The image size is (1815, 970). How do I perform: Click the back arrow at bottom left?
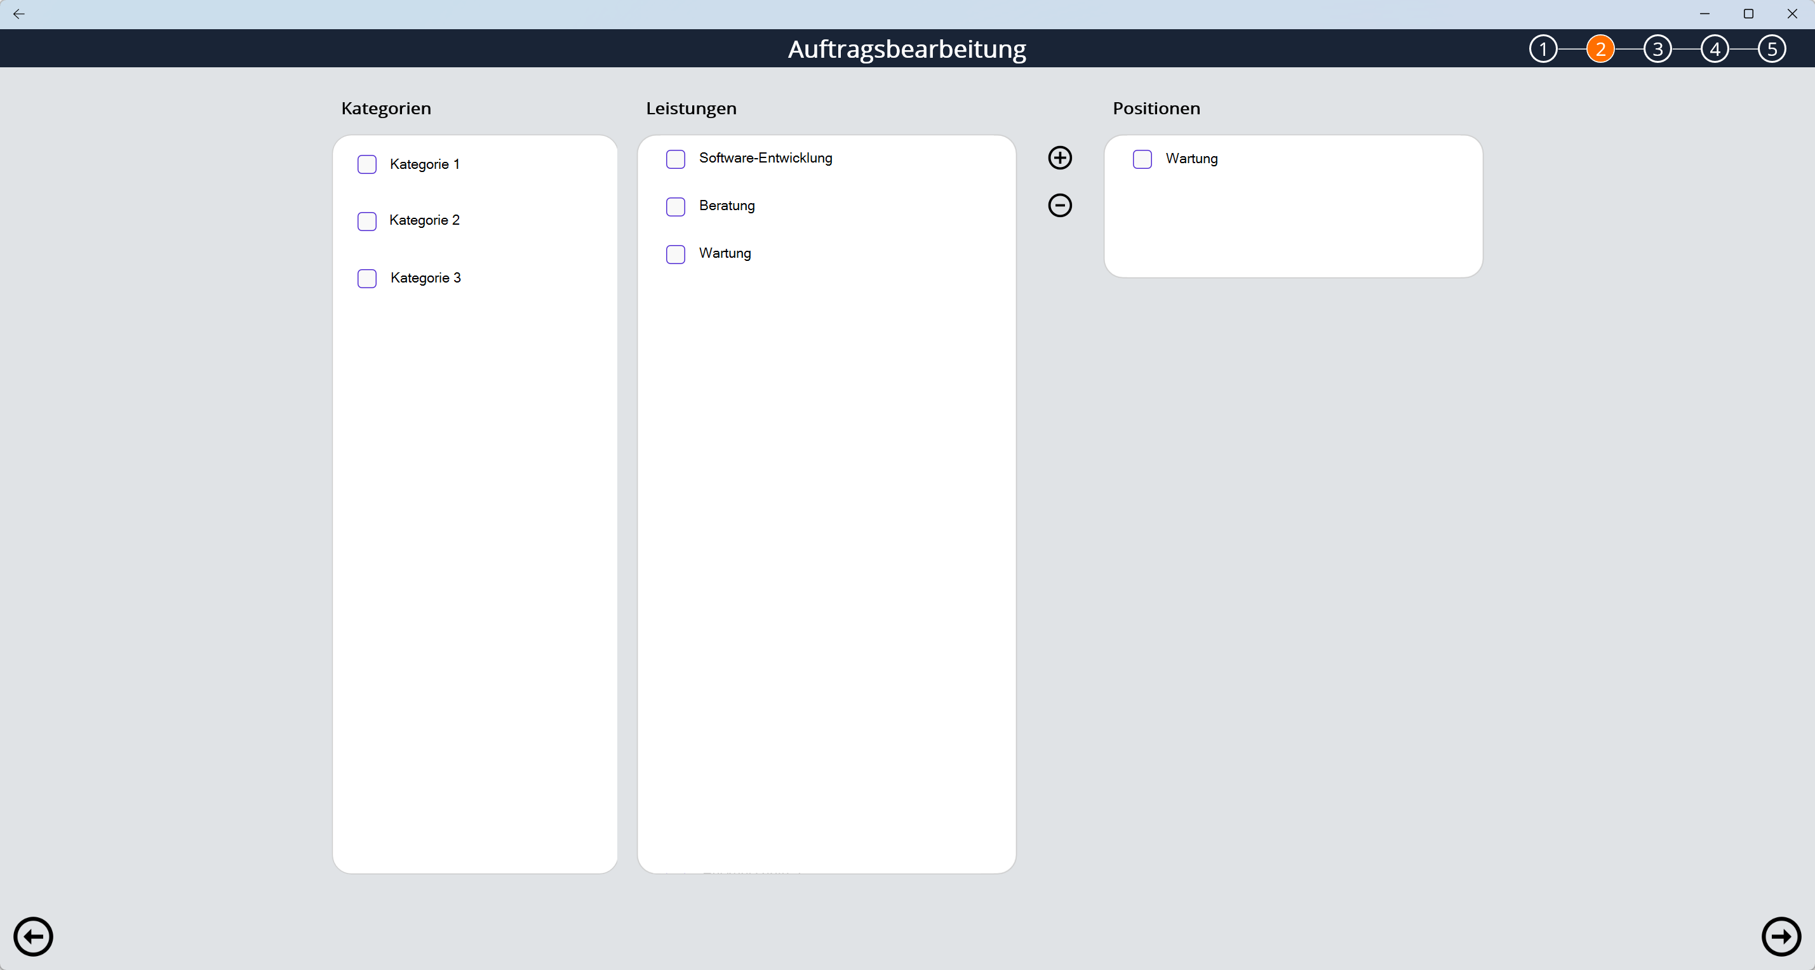click(33, 936)
